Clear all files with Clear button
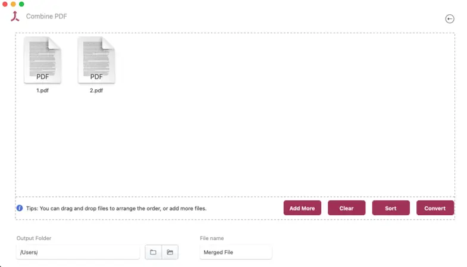The image size is (467, 267). pyautogui.click(x=346, y=208)
